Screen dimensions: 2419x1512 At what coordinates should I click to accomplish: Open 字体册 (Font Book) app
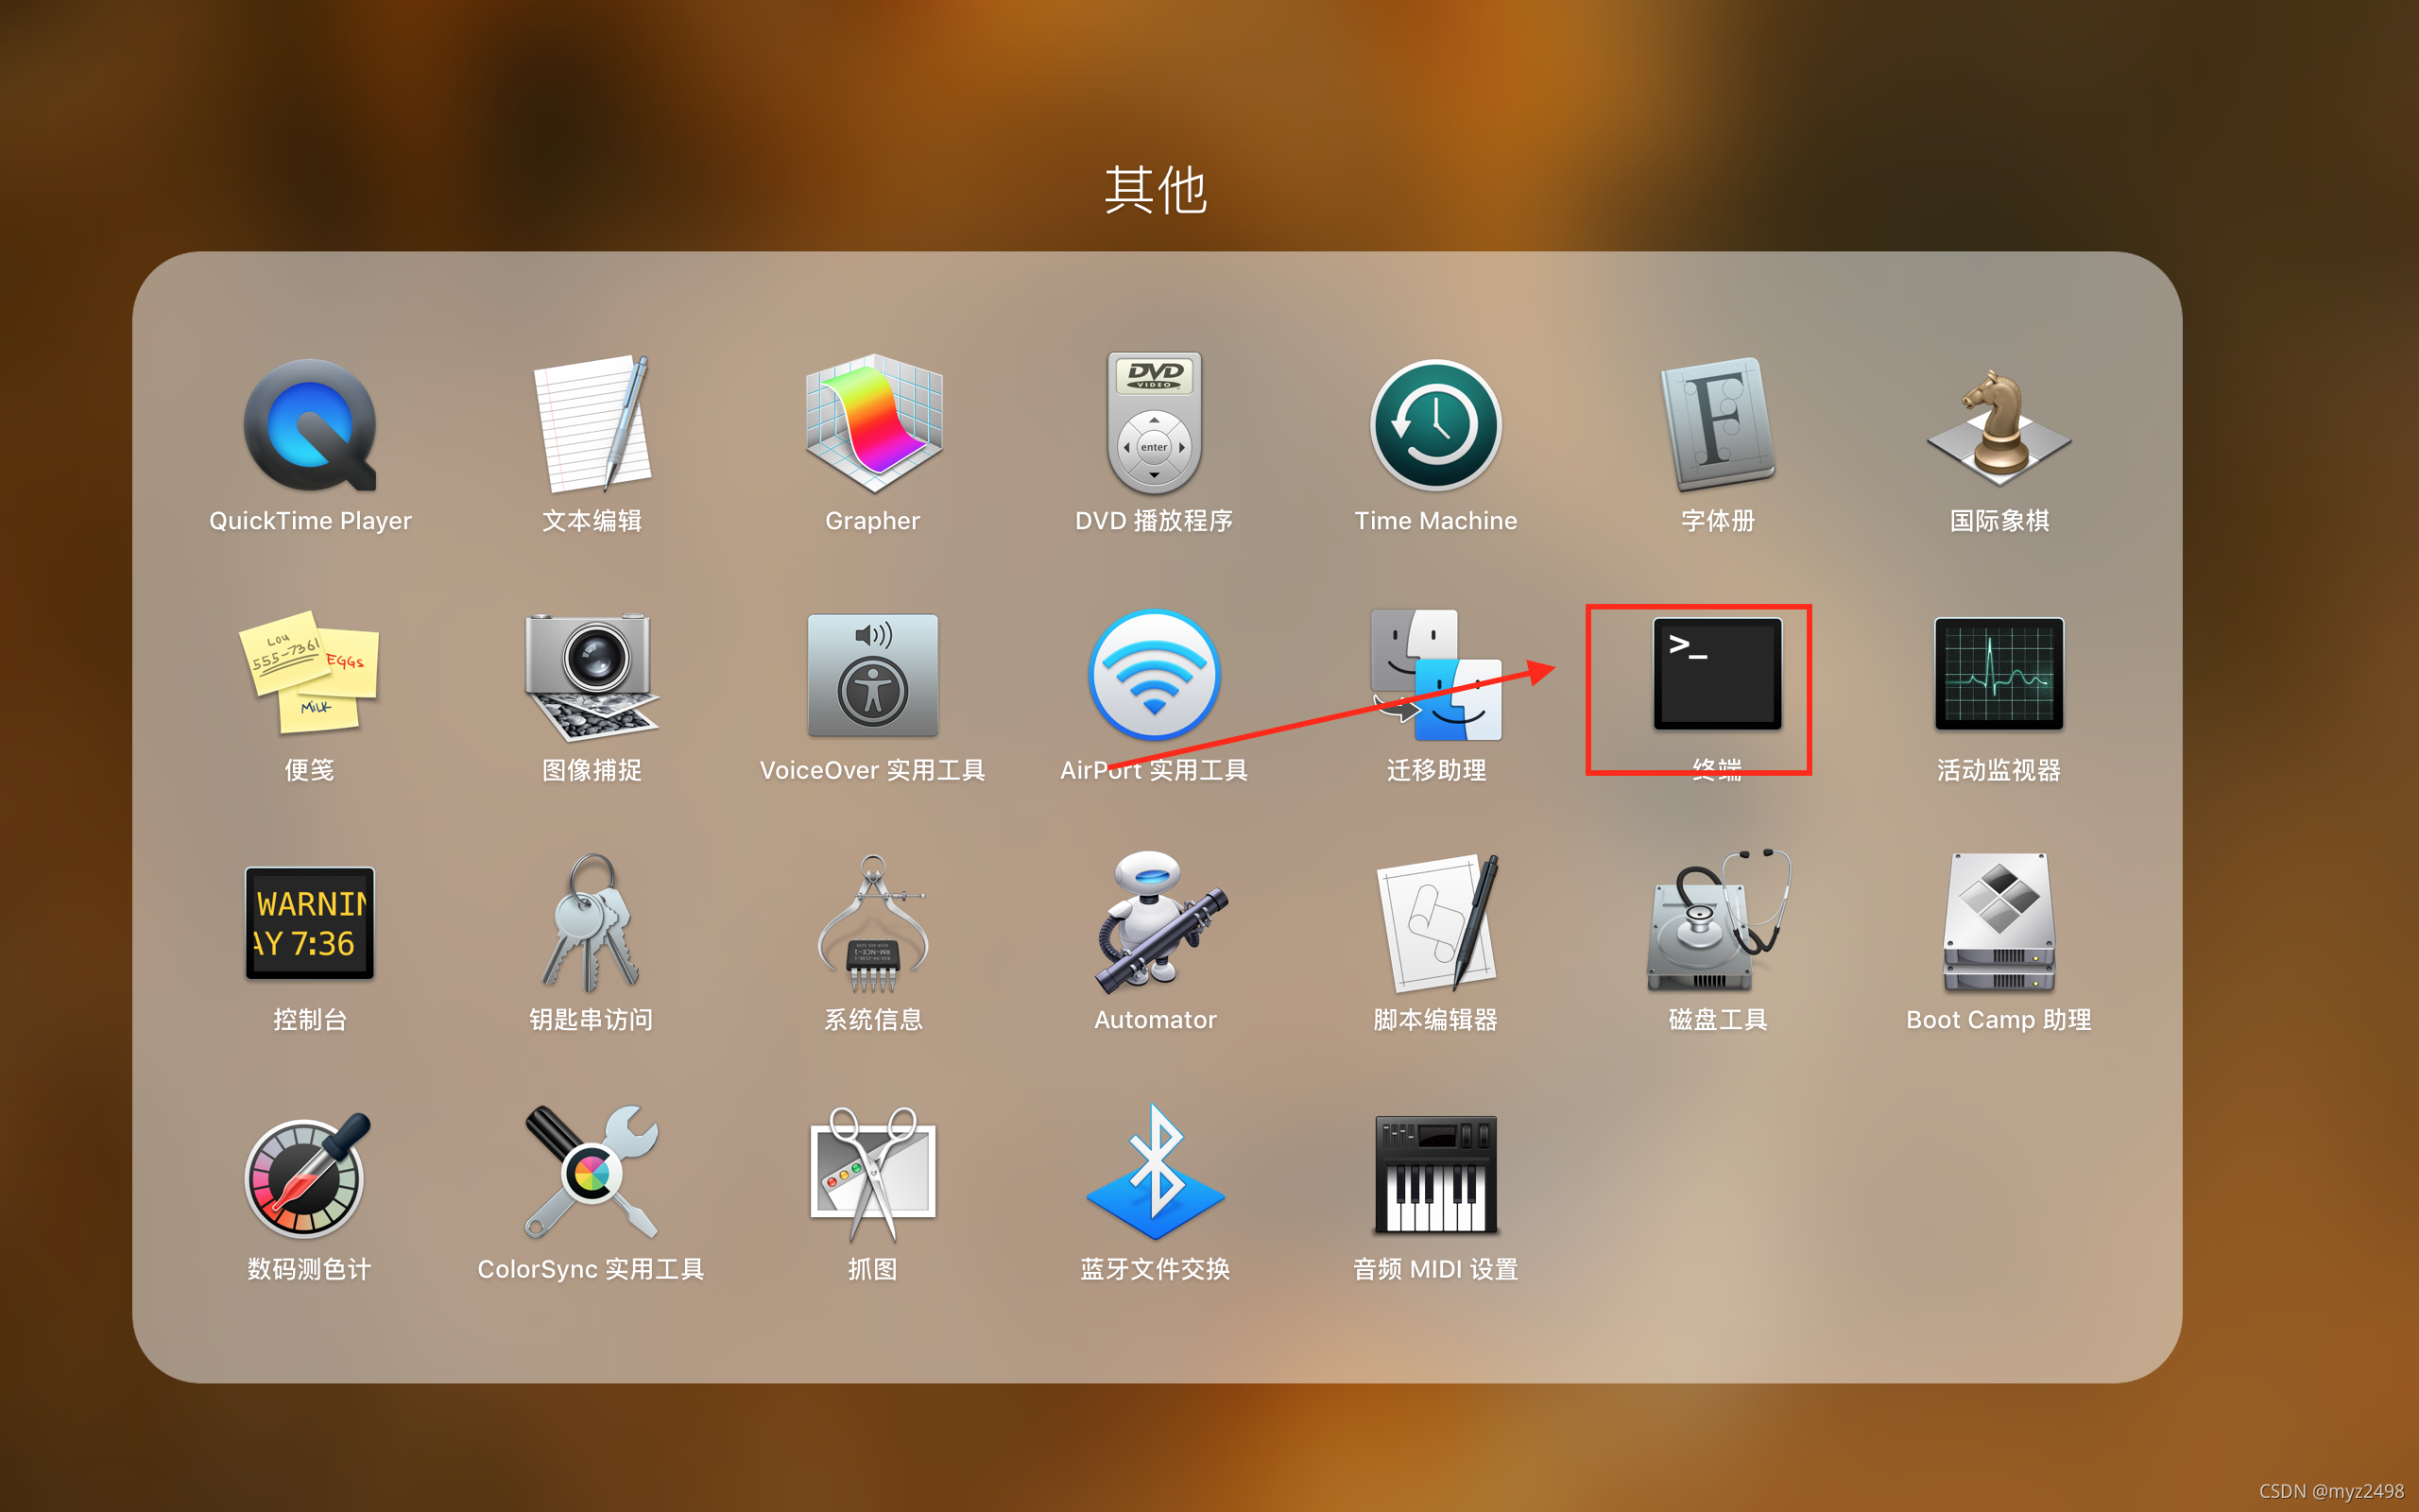point(1717,423)
